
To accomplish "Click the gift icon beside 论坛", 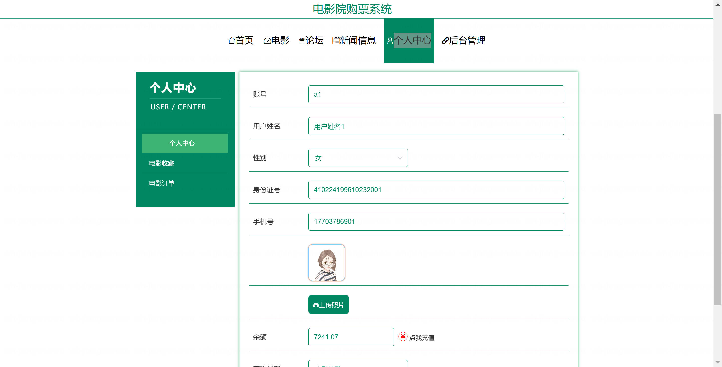I will pyautogui.click(x=302, y=41).
